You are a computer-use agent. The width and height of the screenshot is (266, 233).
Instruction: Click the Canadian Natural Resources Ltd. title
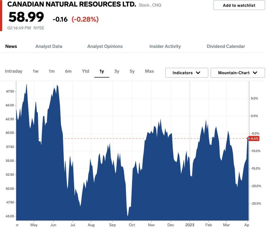(71, 4)
